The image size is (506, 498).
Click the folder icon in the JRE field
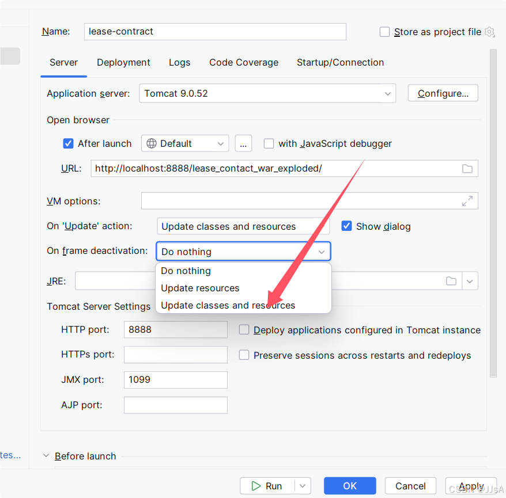pyautogui.click(x=451, y=281)
